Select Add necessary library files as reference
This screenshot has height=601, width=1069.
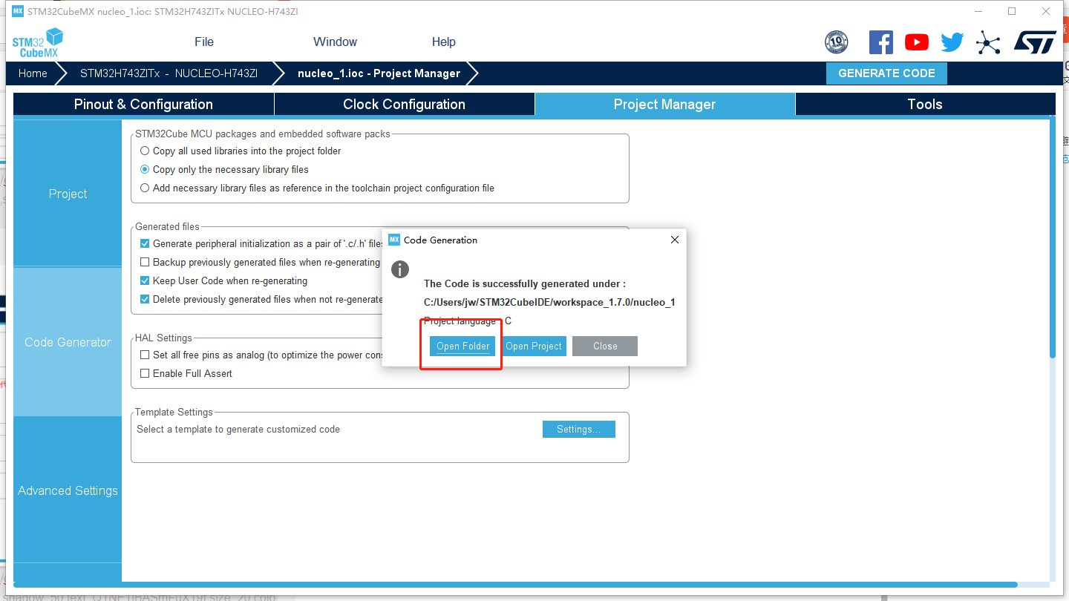point(145,188)
